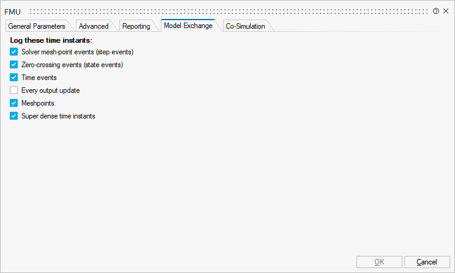The height and width of the screenshot is (273, 455).
Task: Uncheck the Meshpoints checkbox
Action: [14, 103]
